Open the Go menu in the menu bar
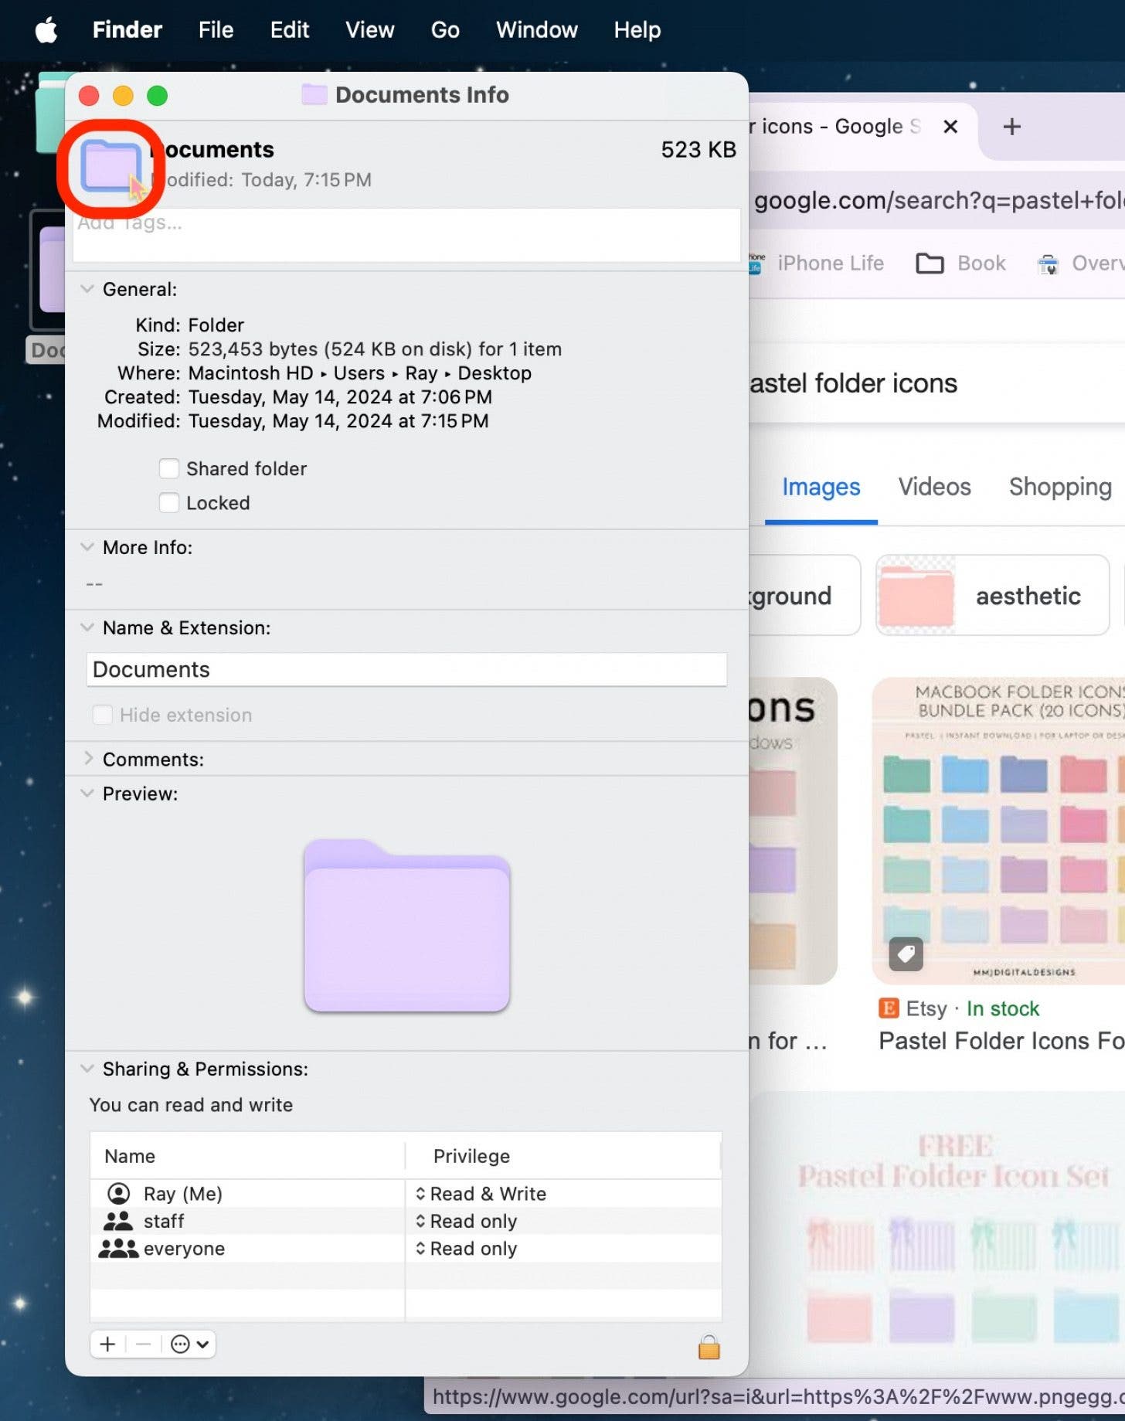Screen dimensions: 1125x1421 445,30
